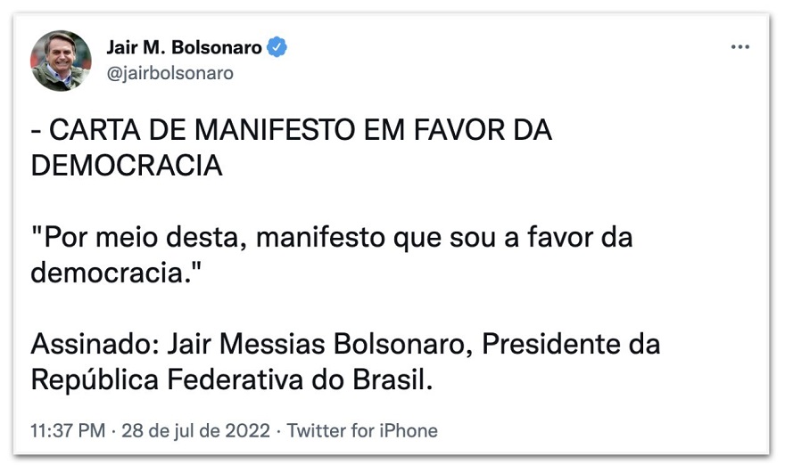Image resolution: width=785 pixels, height=473 pixels.
Task: Click the lowercase word democracia in quote
Action: [x=110, y=273]
